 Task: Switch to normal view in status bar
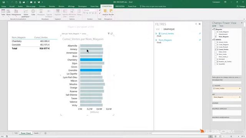(211, 136)
